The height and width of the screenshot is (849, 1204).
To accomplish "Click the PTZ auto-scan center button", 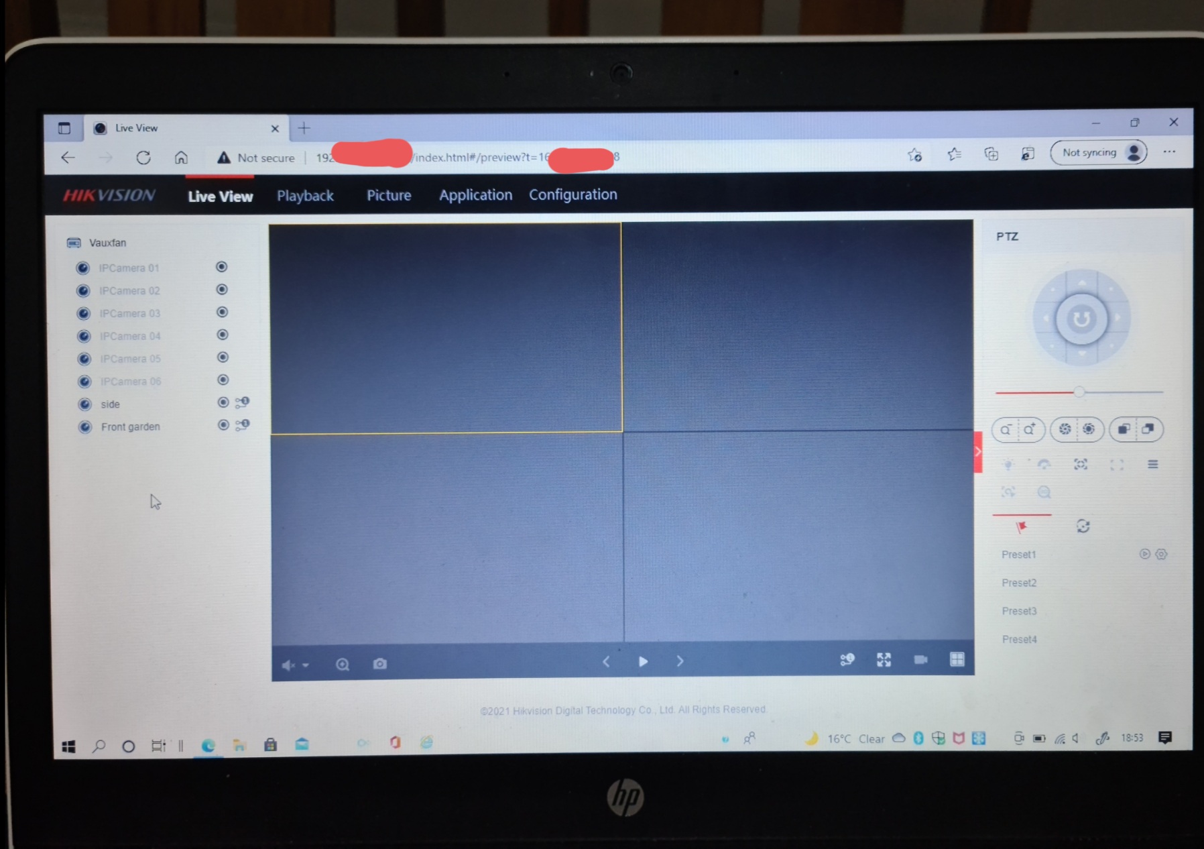I will pyautogui.click(x=1081, y=319).
